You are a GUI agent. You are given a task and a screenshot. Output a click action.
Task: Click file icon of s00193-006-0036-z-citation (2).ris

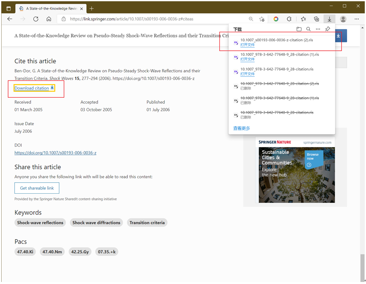tap(236, 42)
